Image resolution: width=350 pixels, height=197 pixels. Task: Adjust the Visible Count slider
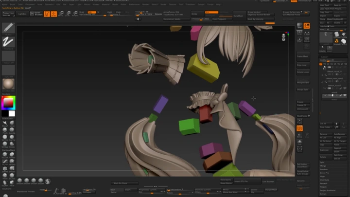click(333, 60)
